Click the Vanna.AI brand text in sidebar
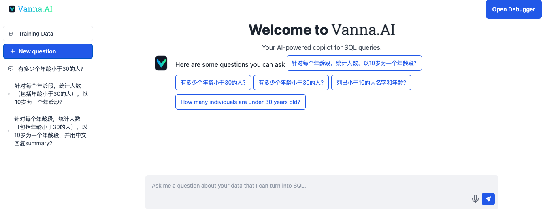543x216 pixels. 35,9
